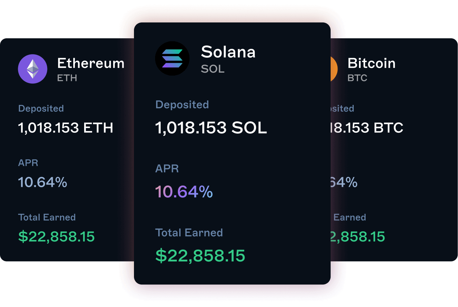Click Ethereum's $22,858.15 total earned value

pos(56,237)
